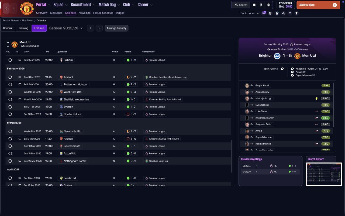The image size is (345, 216).
Task: Open the bookmark icon beside Search
Action: [254, 5]
